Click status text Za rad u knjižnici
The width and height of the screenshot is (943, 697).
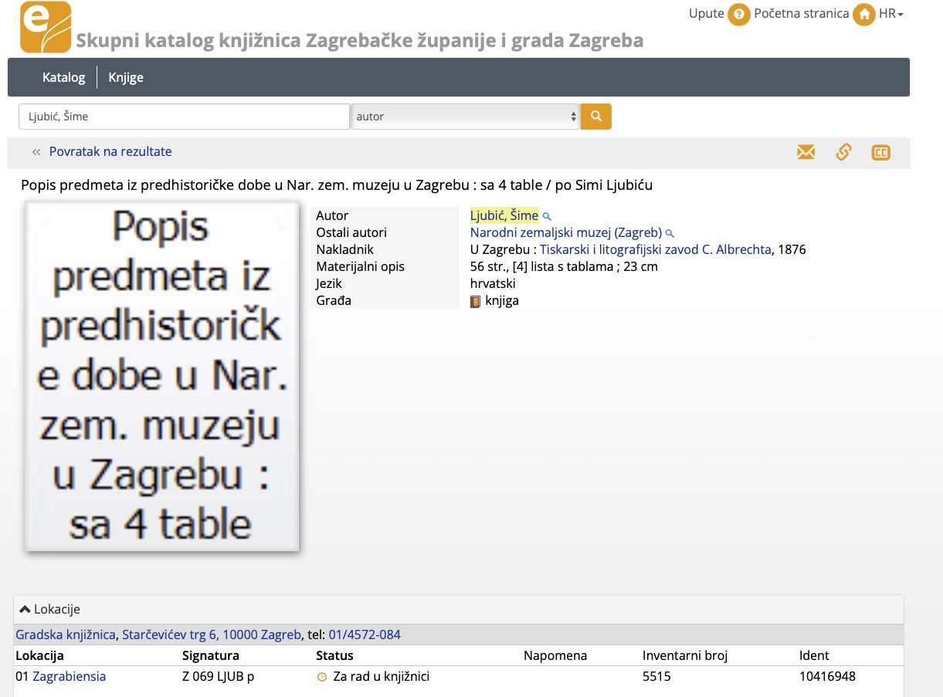click(381, 677)
